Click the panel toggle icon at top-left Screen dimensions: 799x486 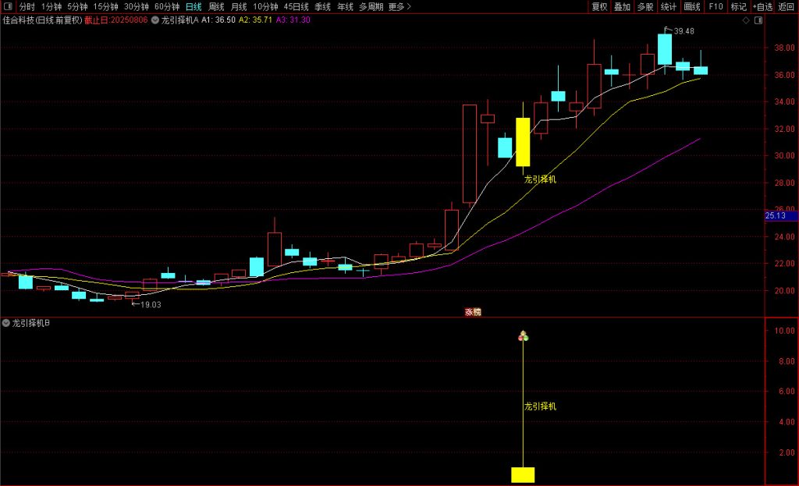8,7
